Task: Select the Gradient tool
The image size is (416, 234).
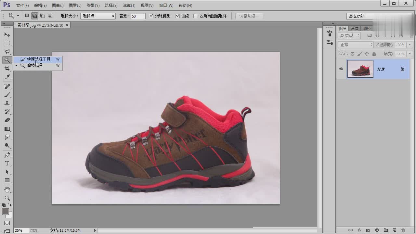Action: 7,129
